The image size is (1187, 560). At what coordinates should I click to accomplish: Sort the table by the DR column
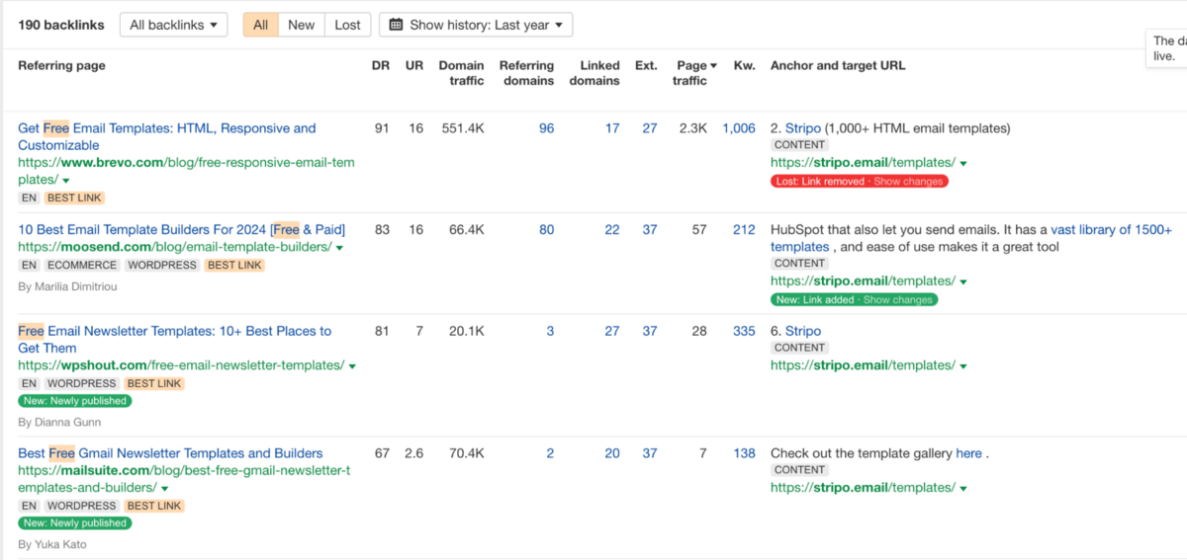pos(382,66)
